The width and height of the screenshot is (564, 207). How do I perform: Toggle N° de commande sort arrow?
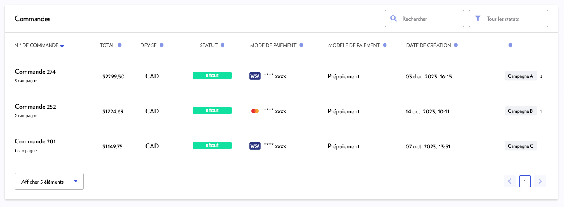62,46
